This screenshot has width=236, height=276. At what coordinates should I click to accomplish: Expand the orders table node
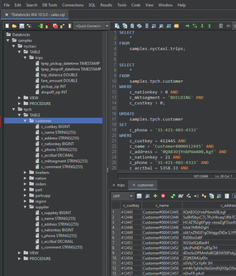coord(25,184)
